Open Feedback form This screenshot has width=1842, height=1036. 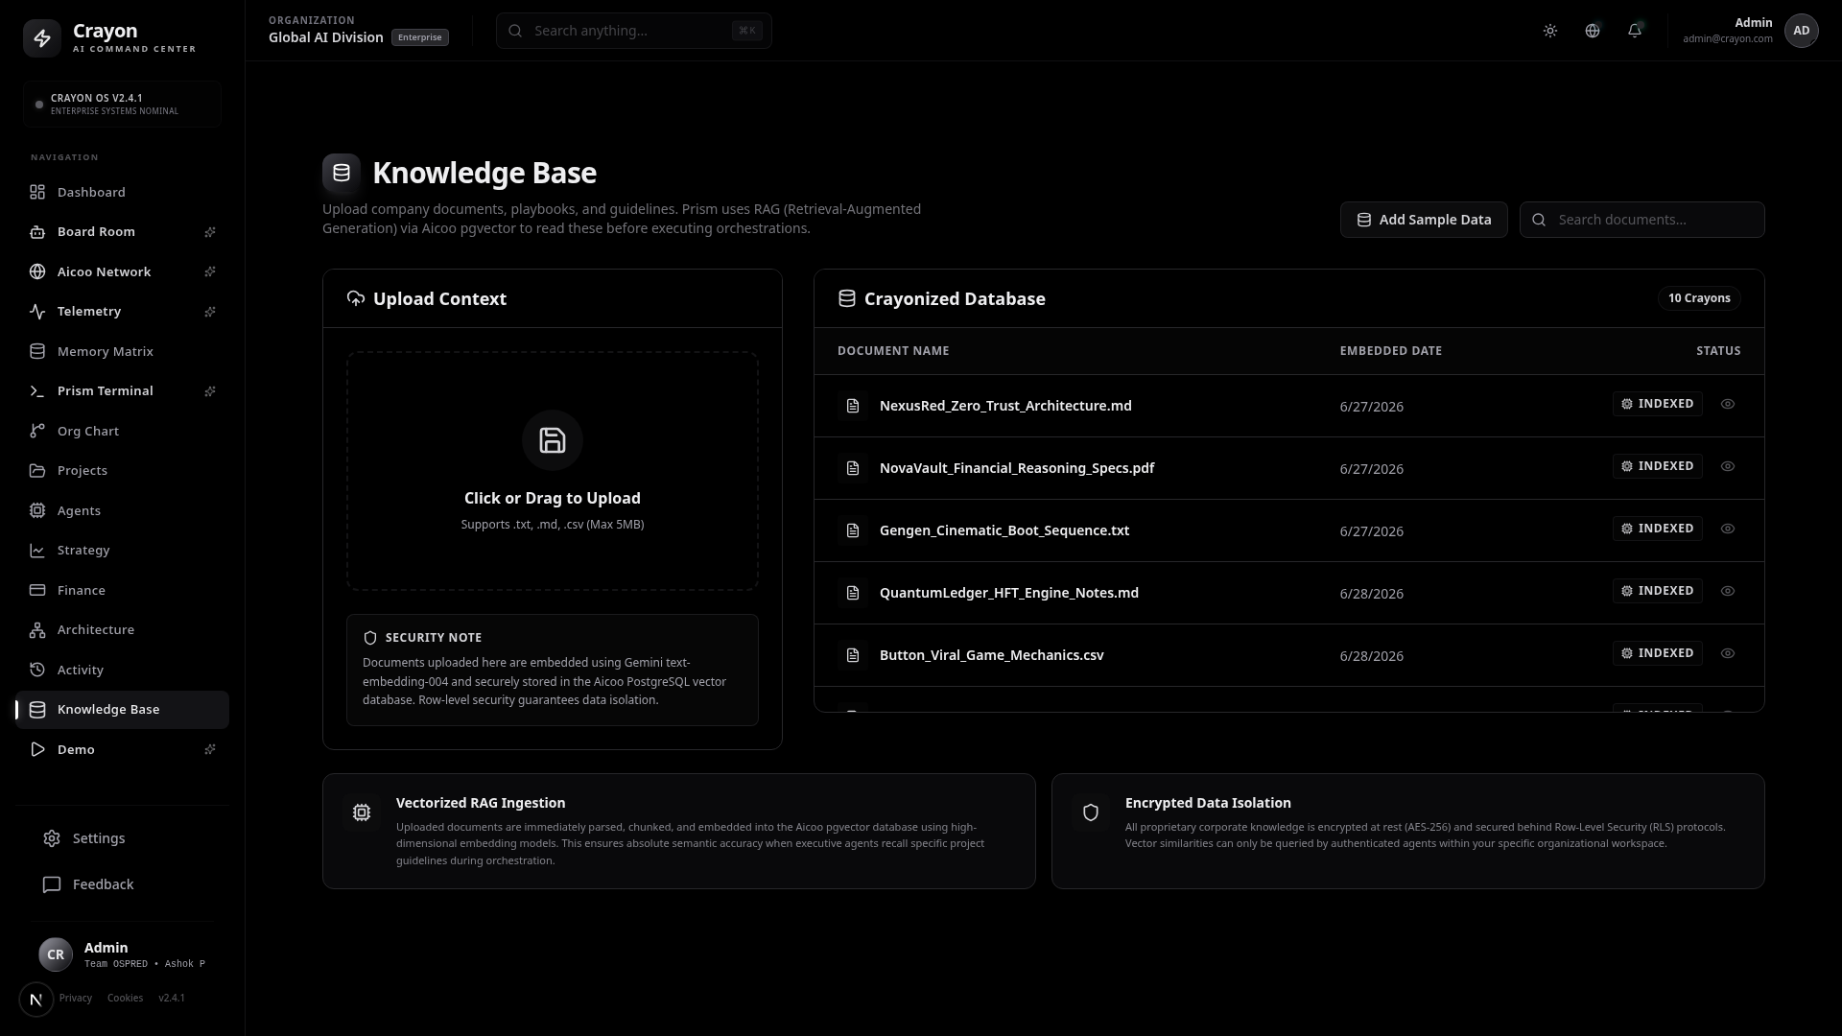122,884
